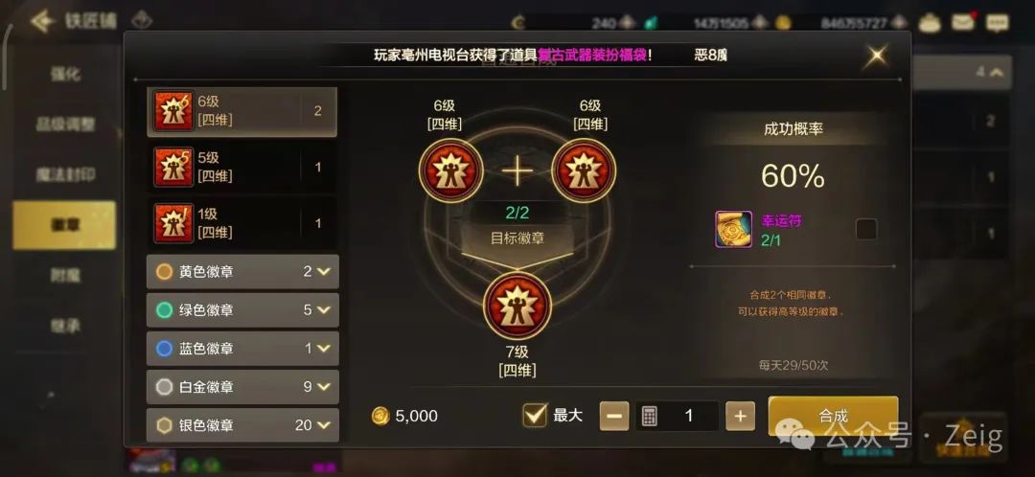Open the 强化 sidebar tab
Viewport: 1035px width, 477px height.
click(x=65, y=74)
